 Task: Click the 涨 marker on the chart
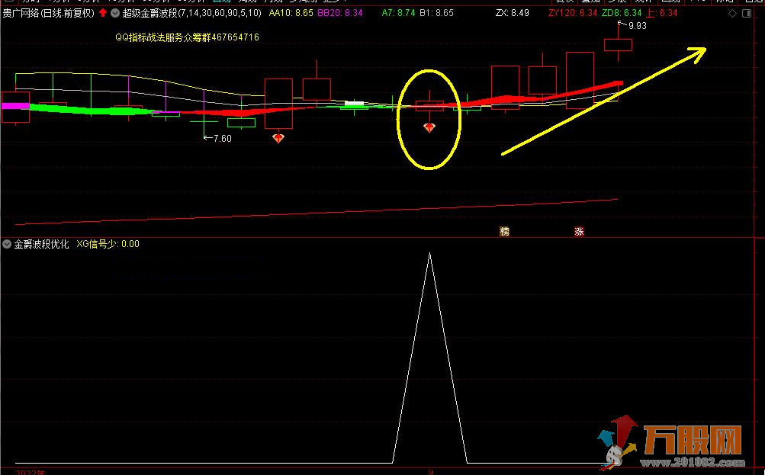coord(579,231)
